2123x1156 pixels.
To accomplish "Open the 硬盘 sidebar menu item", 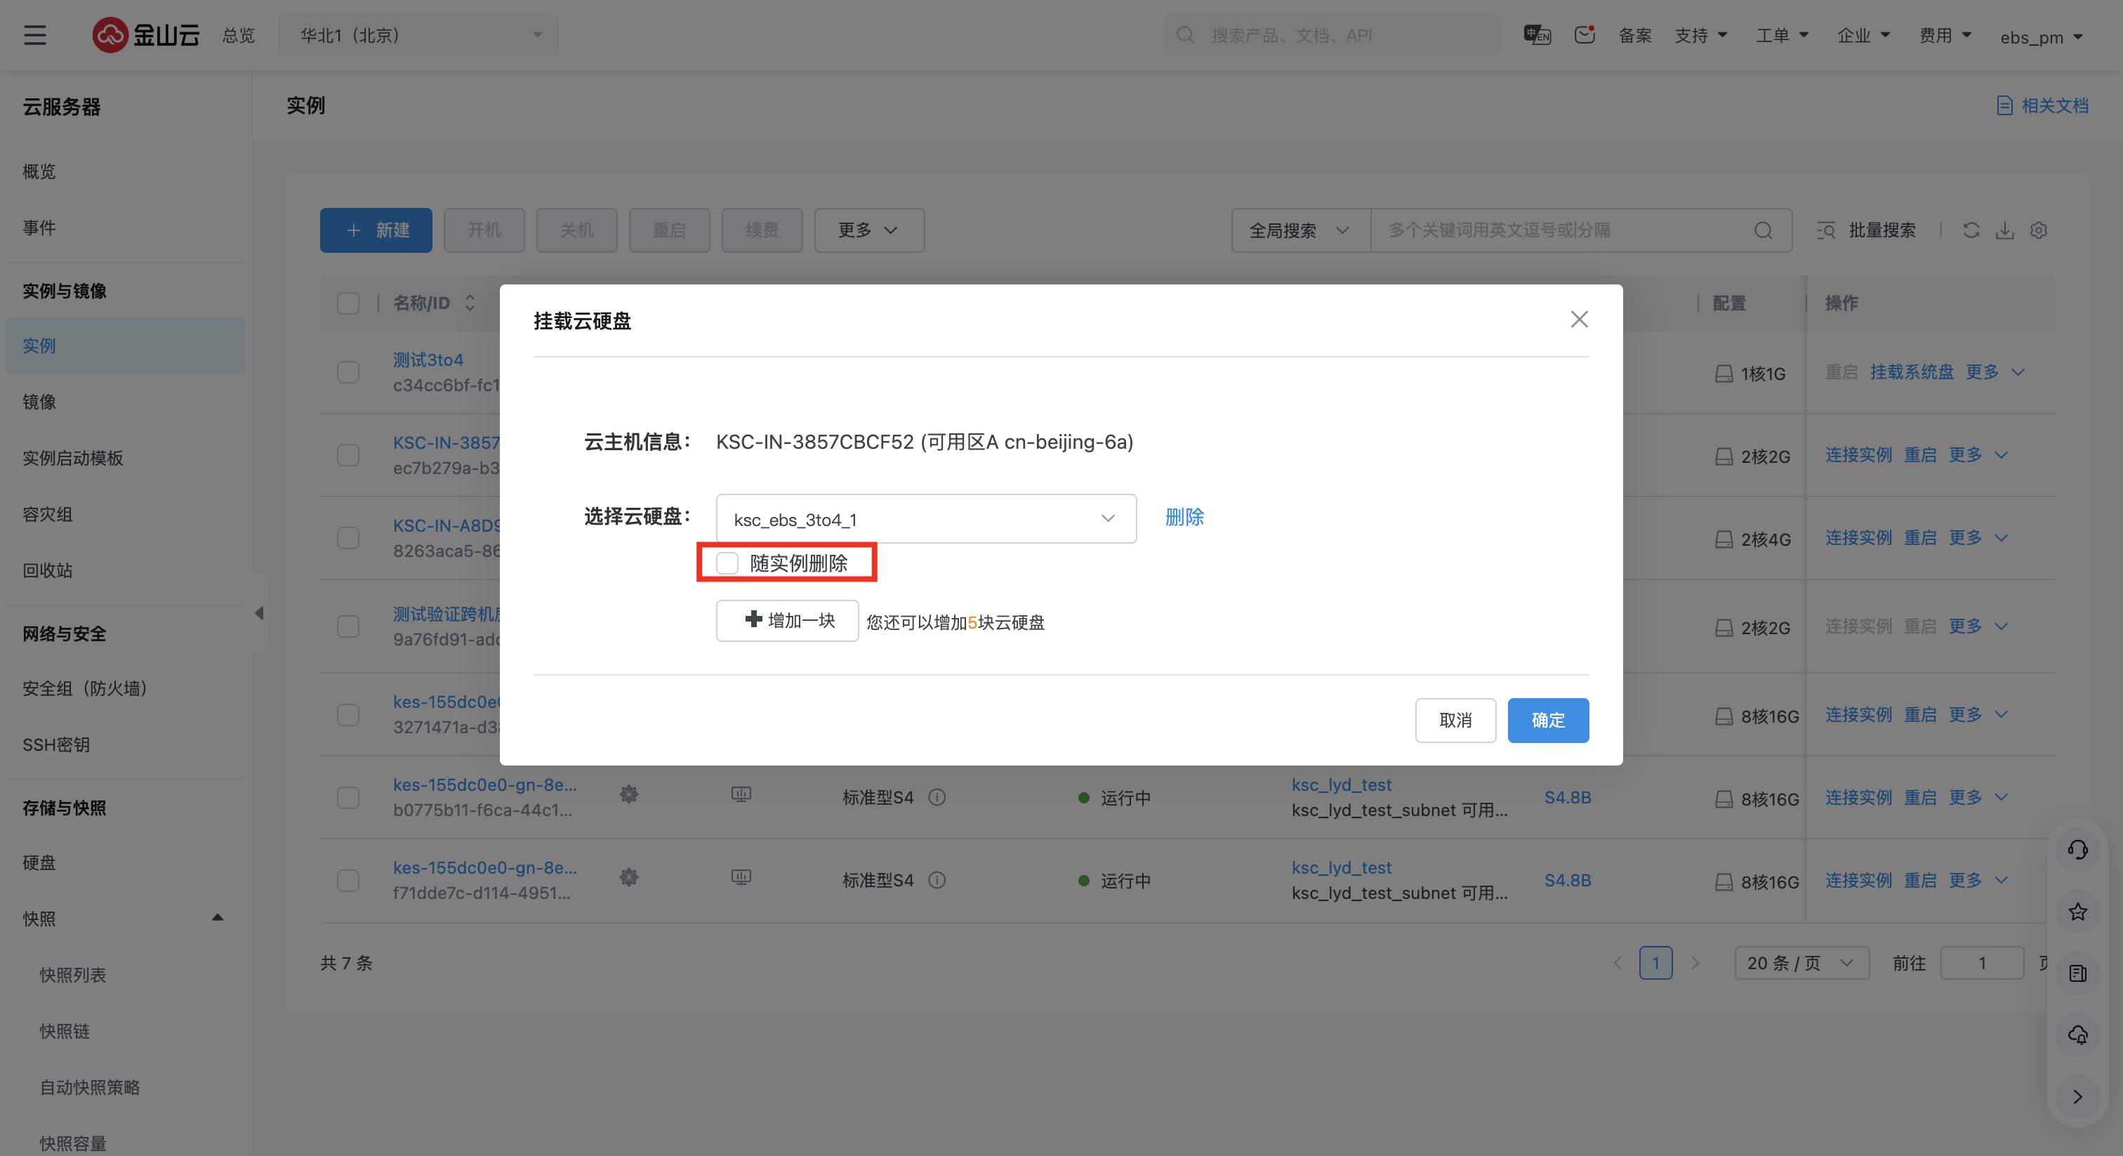I will (x=39, y=862).
